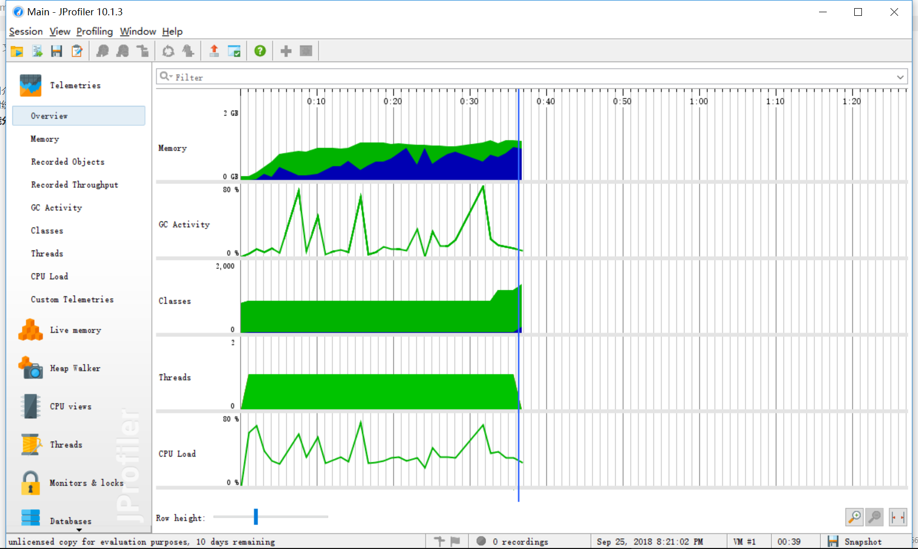Click the grayed tracking icon with camera
The height and width of the screenshot is (549, 918).
(143, 51)
